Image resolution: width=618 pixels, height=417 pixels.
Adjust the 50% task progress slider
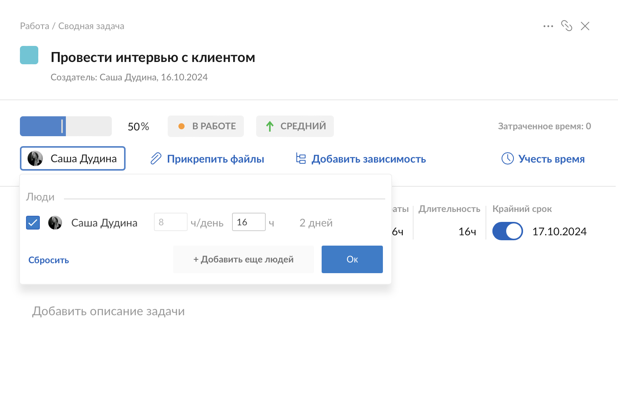point(62,126)
